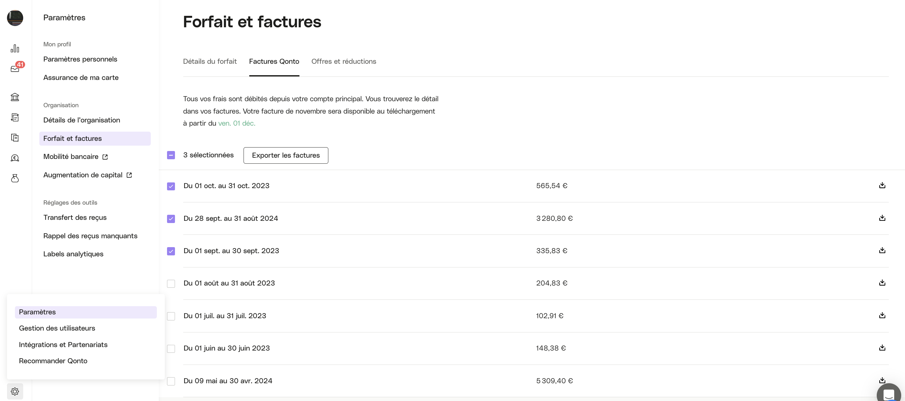The image size is (905, 401).
Task: Switch to Détails du forfait tab
Action: pos(210,62)
